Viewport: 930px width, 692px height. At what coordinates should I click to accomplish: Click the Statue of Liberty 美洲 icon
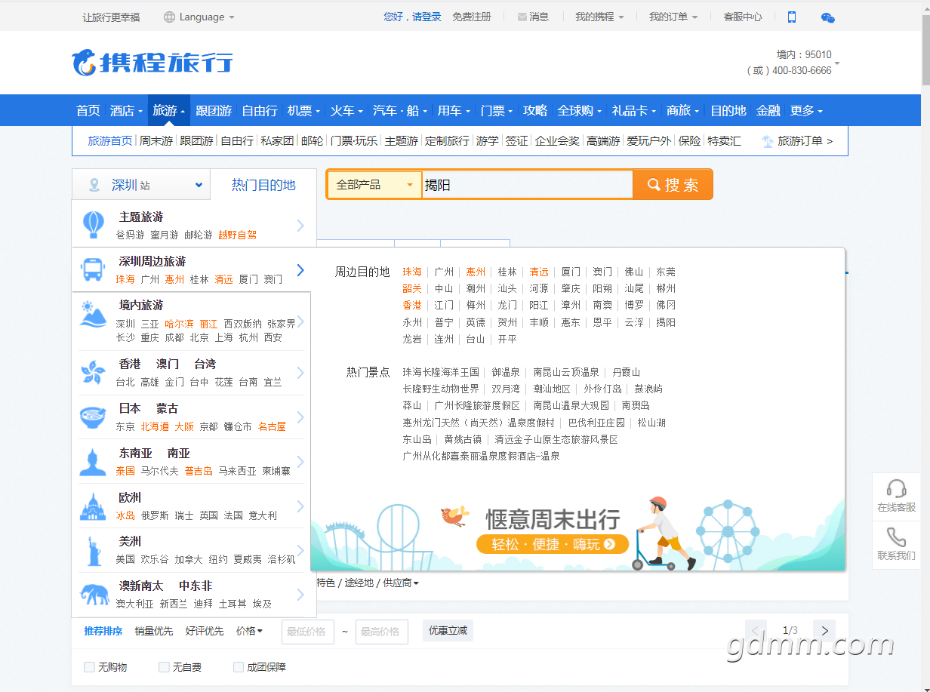point(95,550)
